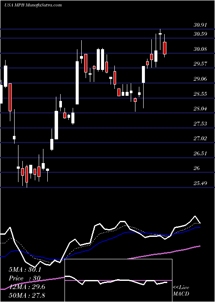Click the last red candlestick on the right
The image size is (215, 302).
165,48
